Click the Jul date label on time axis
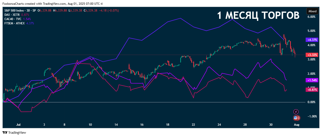322x137 pixels. click(18, 124)
